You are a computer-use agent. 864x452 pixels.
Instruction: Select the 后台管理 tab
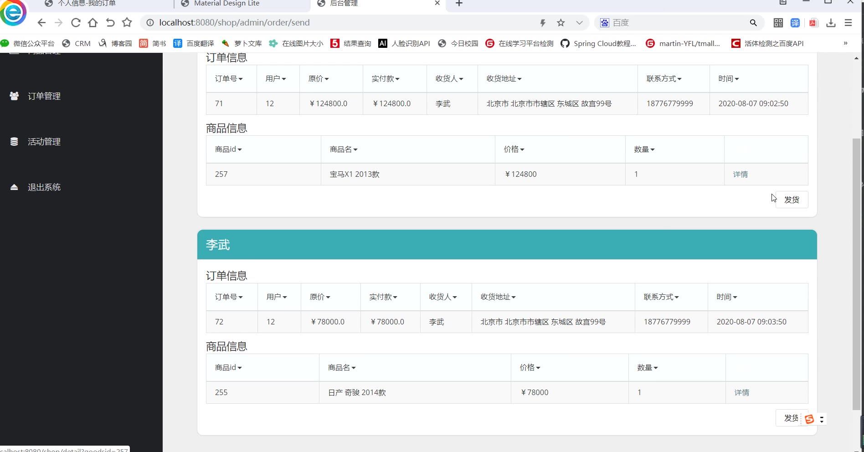[344, 4]
